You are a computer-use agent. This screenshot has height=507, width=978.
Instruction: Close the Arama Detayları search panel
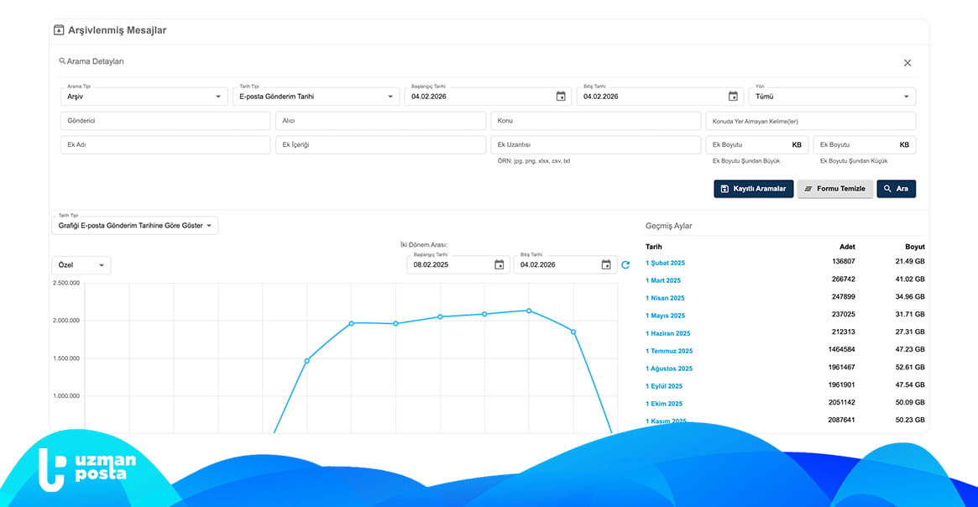click(907, 63)
